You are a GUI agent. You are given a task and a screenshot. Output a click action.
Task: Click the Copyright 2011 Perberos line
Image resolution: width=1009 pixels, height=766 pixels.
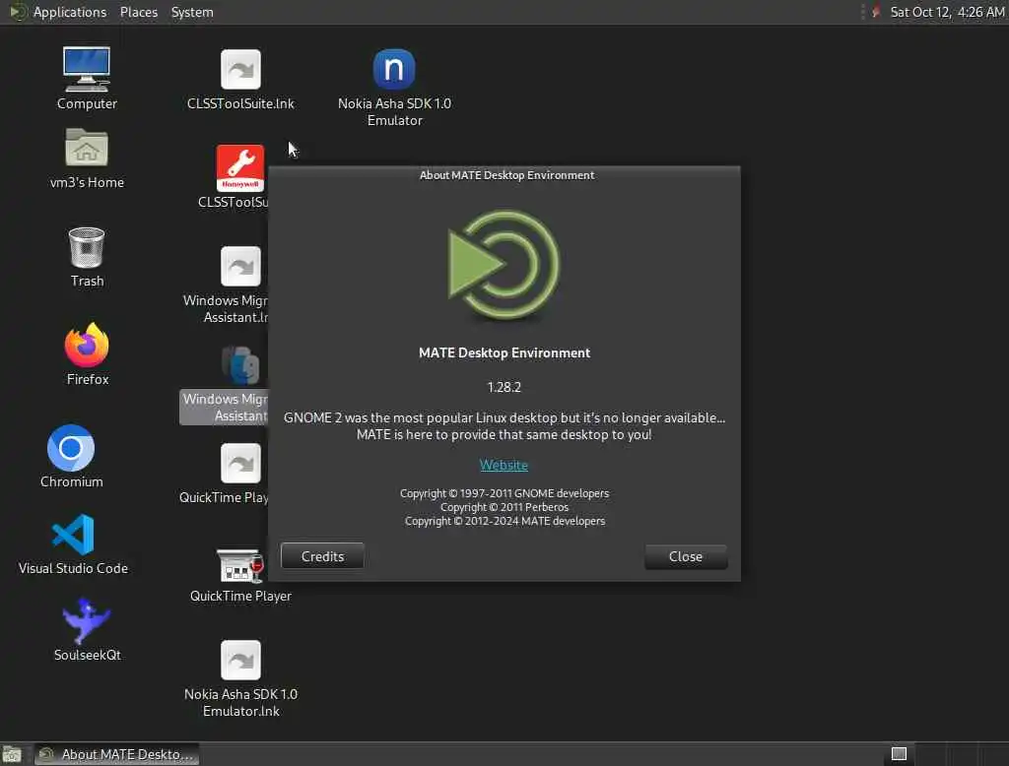(x=504, y=507)
